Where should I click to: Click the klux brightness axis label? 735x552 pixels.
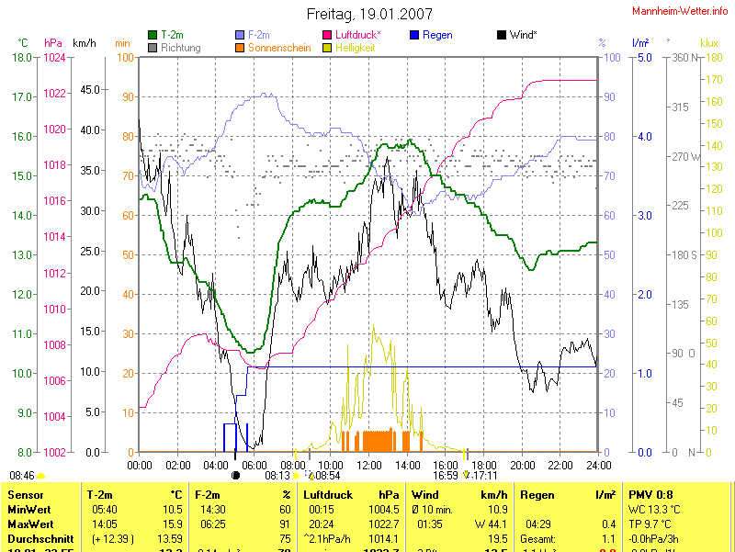708,43
